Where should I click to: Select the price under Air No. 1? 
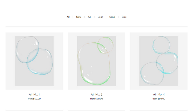(34, 99)
